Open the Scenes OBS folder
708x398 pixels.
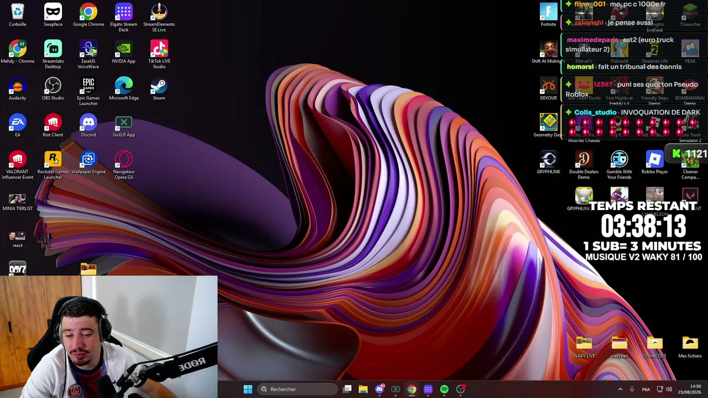(654, 347)
